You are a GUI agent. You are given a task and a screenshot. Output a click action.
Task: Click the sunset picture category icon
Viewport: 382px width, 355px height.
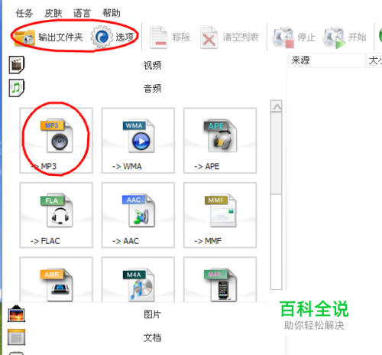pyautogui.click(x=16, y=314)
